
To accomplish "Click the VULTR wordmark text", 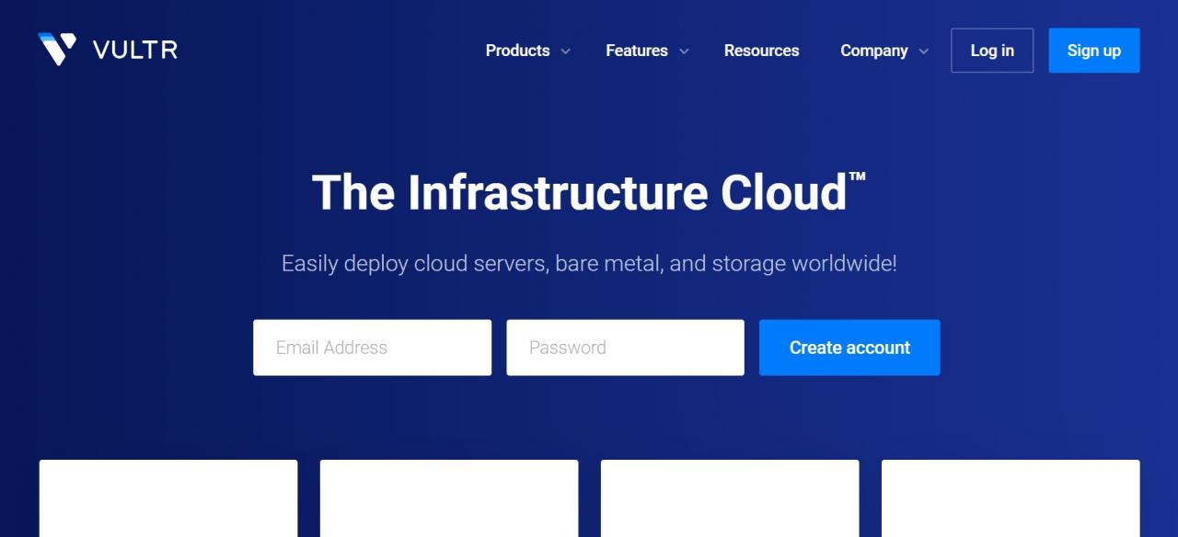I will coord(135,50).
